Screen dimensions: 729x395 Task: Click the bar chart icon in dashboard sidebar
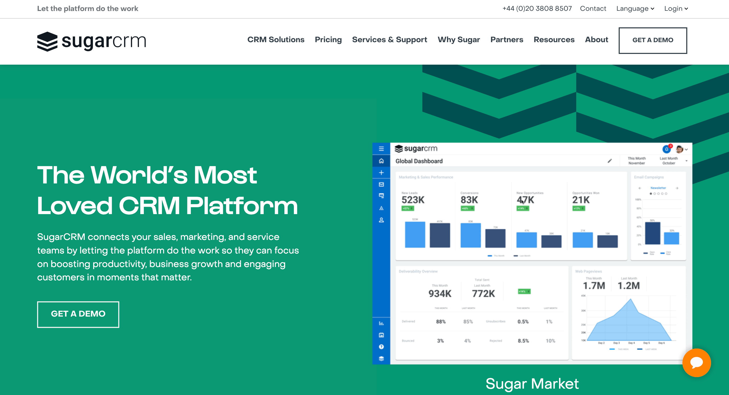click(381, 323)
